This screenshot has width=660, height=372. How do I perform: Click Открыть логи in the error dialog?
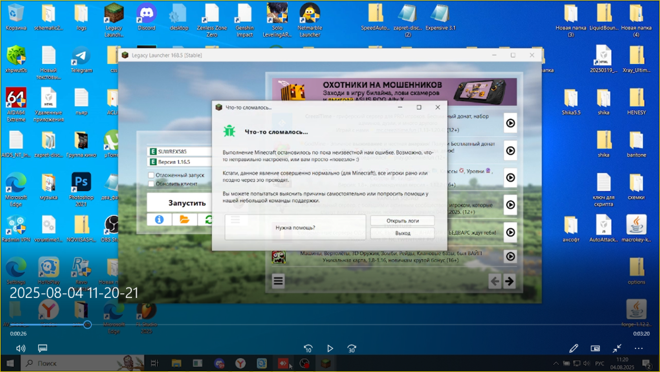coord(403,220)
